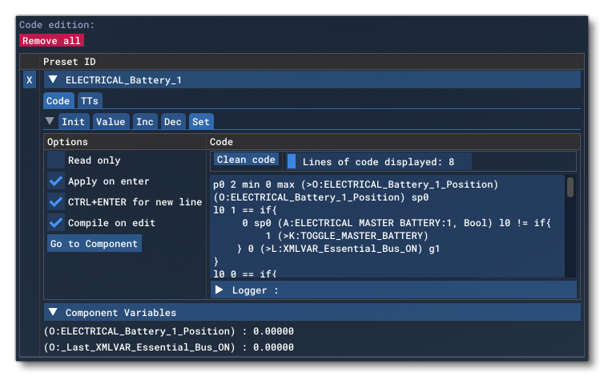Select the Value tab
This screenshot has width=604, height=377.
click(x=111, y=122)
